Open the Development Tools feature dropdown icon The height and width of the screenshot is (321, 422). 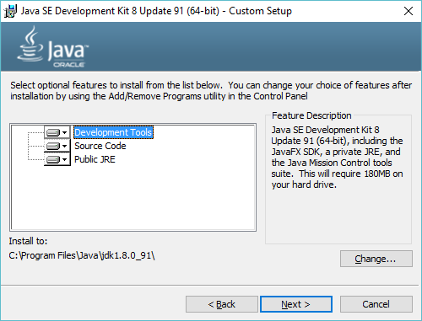tap(57, 132)
